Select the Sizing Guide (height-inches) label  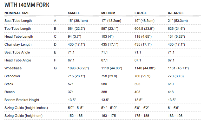coord(26,108)
